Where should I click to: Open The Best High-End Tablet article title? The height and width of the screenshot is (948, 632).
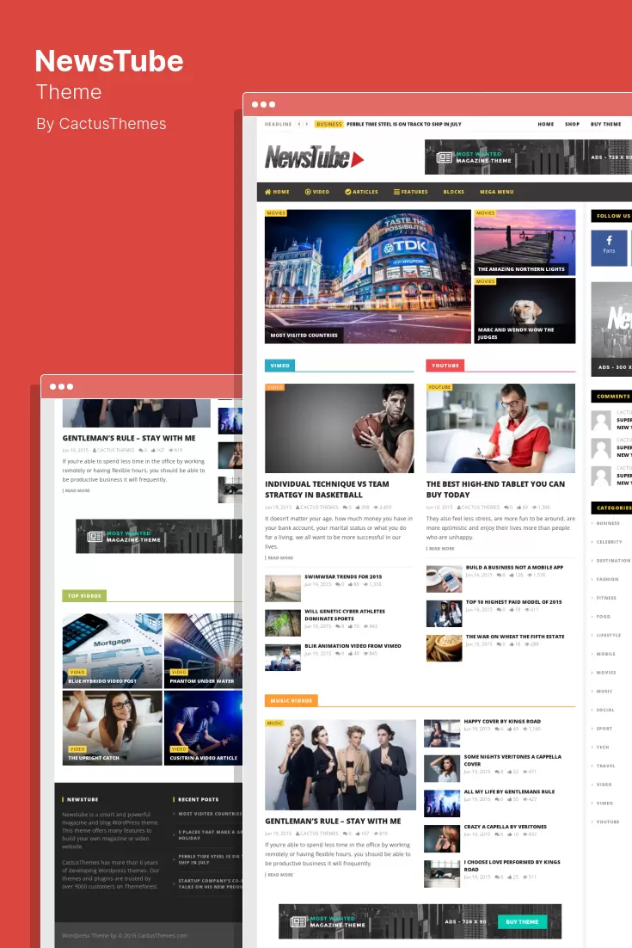click(x=495, y=489)
